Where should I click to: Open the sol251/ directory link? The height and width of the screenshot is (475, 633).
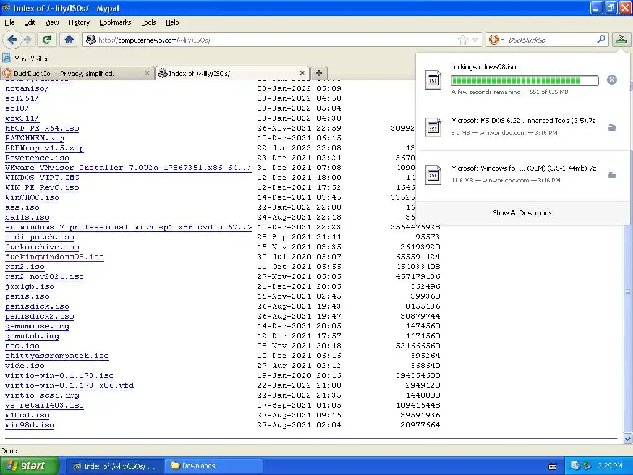click(x=22, y=98)
